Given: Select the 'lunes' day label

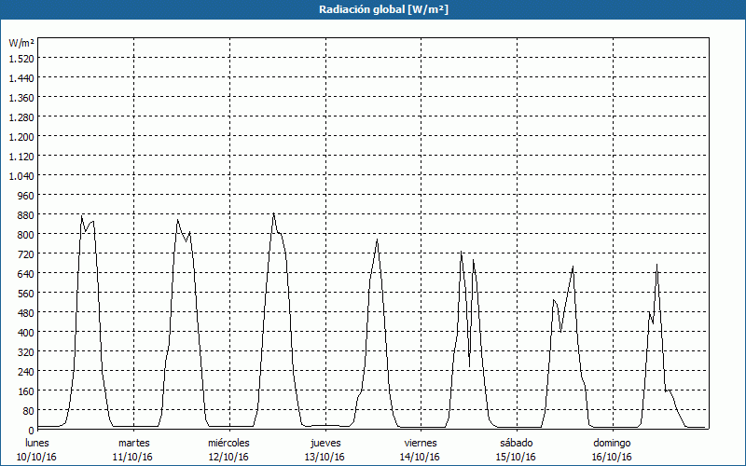Looking at the screenshot, I should pyautogui.click(x=37, y=443).
